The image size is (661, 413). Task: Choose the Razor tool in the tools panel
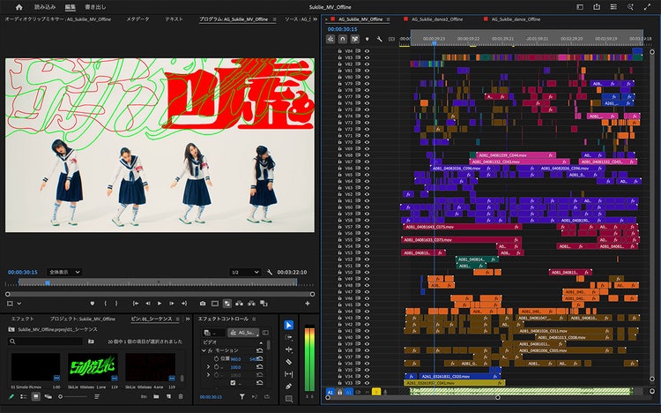[x=289, y=361]
